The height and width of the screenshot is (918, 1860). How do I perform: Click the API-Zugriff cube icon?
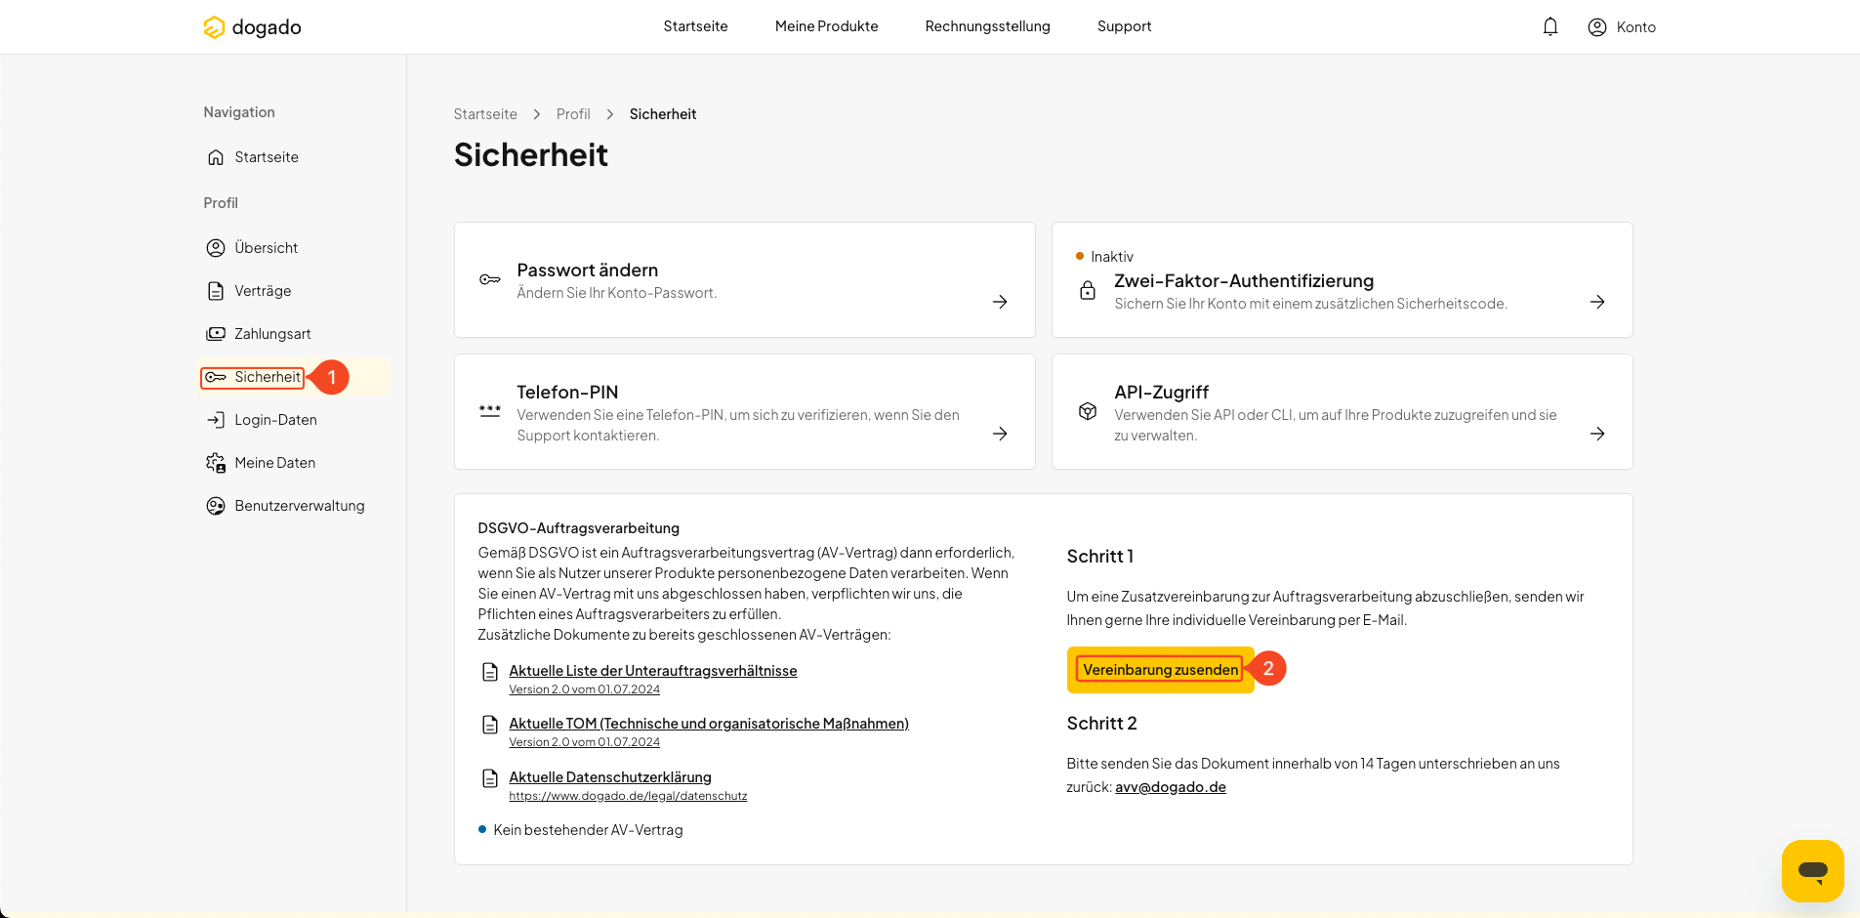pos(1088,411)
